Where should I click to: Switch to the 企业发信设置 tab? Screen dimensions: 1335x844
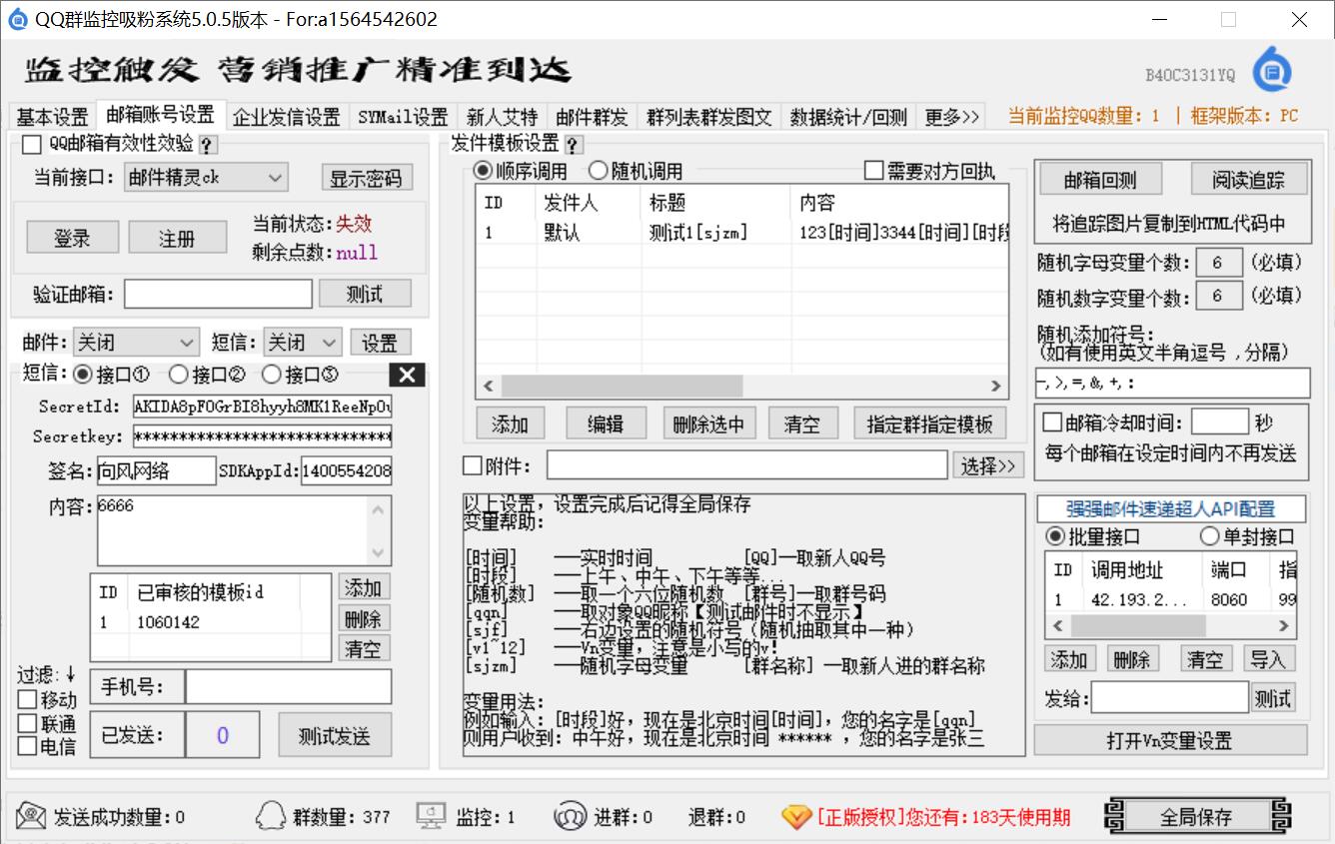pos(287,117)
